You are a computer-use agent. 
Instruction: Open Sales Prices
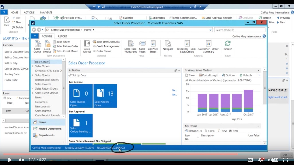point(142,47)
